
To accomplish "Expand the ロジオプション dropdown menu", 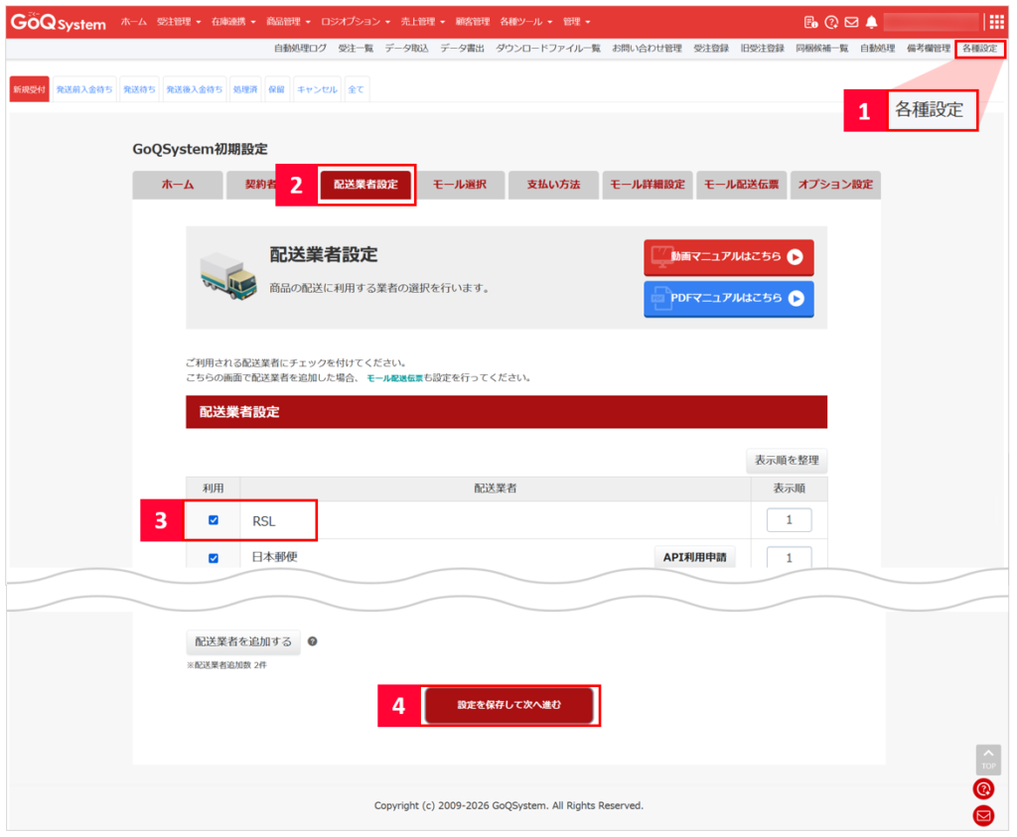I will click(x=356, y=22).
